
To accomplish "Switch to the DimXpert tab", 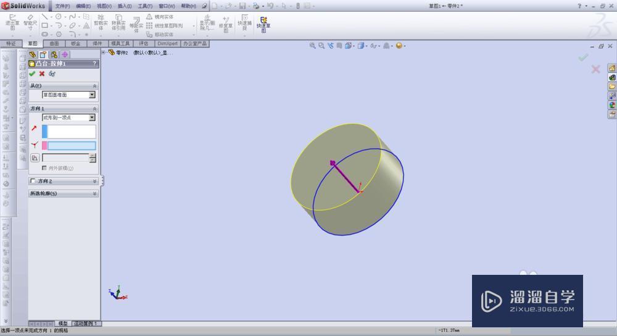I will [168, 43].
